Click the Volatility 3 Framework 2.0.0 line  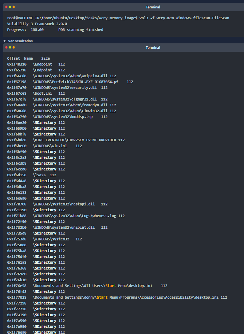point(37,24)
